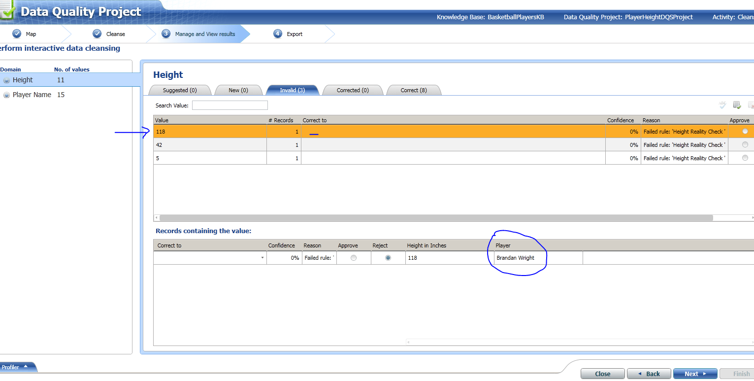Click the Player Name domain status icon

(6, 95)
